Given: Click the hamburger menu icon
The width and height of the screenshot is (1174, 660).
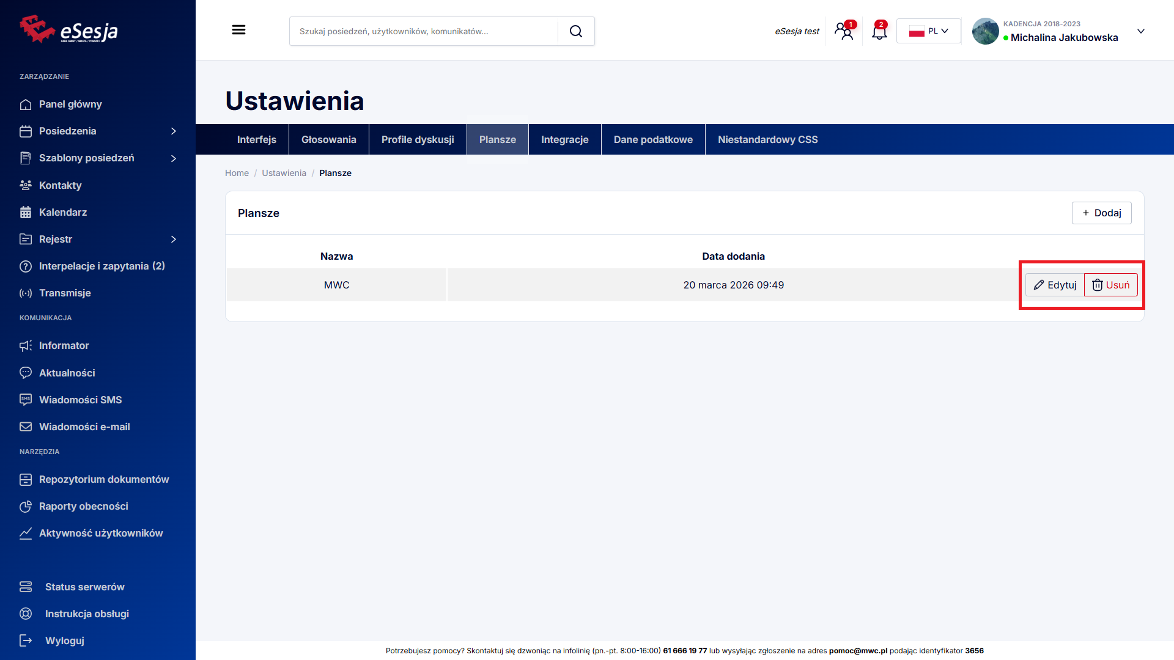Looking at the screenshot, I should (x=238, y=30).
